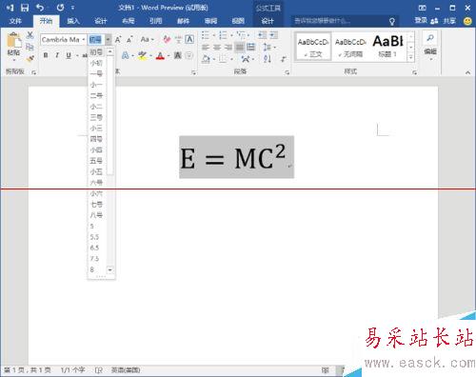Click the Borders icon
The height and width of the screenshot is (377, 476).
pos(223,59)
